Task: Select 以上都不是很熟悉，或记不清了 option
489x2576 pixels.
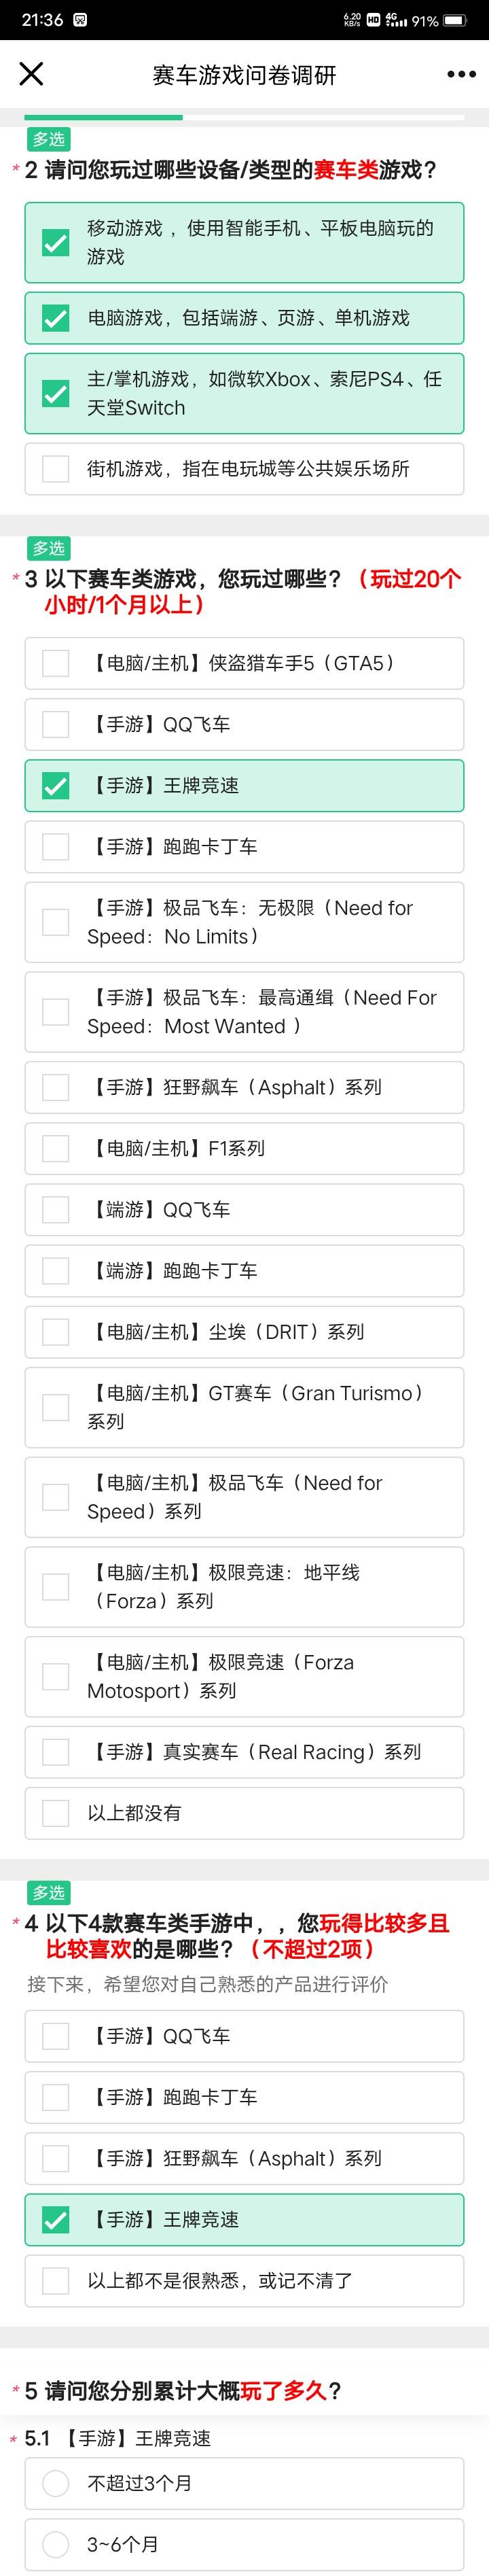Action: click(x=244, y=2281)
